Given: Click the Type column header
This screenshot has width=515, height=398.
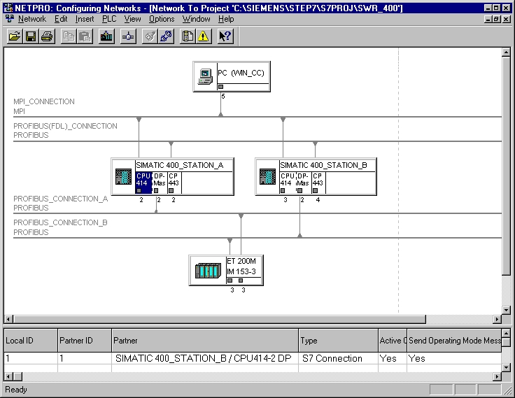Looking at the screenshot, I should (x=338, y=341).
